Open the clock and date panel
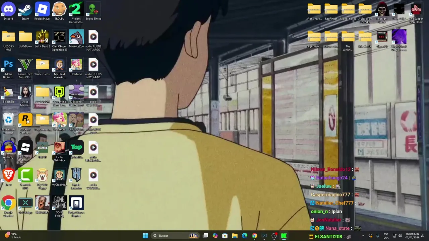Viewport: 429px width, 241px height. [412, 236]
